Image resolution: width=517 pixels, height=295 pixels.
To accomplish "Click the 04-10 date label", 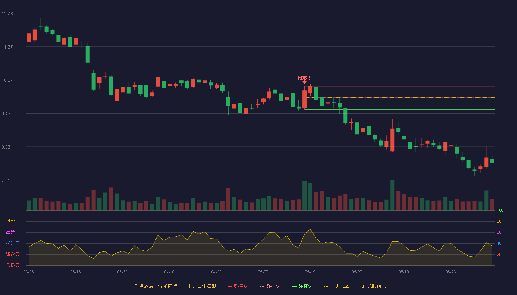I will click(x=169, y=272).
